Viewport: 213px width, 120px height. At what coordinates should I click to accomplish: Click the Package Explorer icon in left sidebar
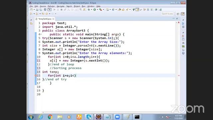tap(31, 24)
